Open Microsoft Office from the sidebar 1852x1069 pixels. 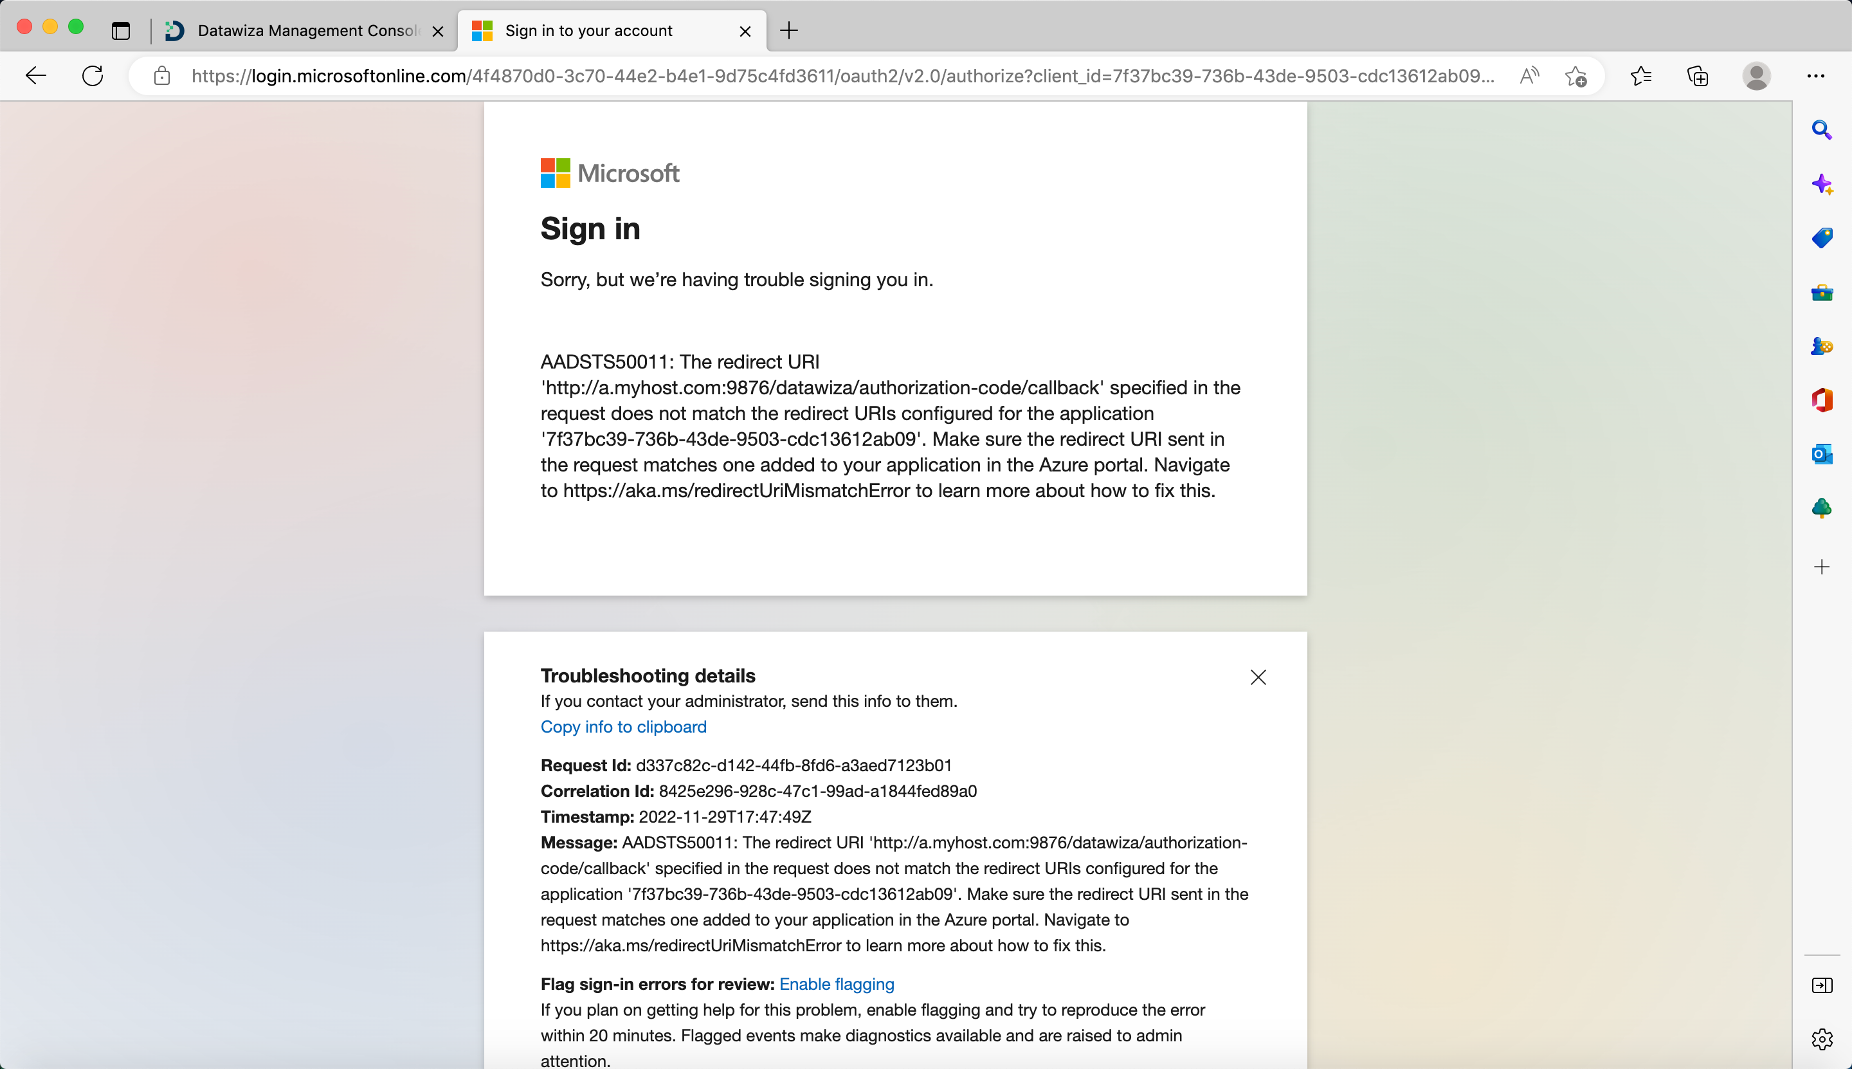[1822, 400]
